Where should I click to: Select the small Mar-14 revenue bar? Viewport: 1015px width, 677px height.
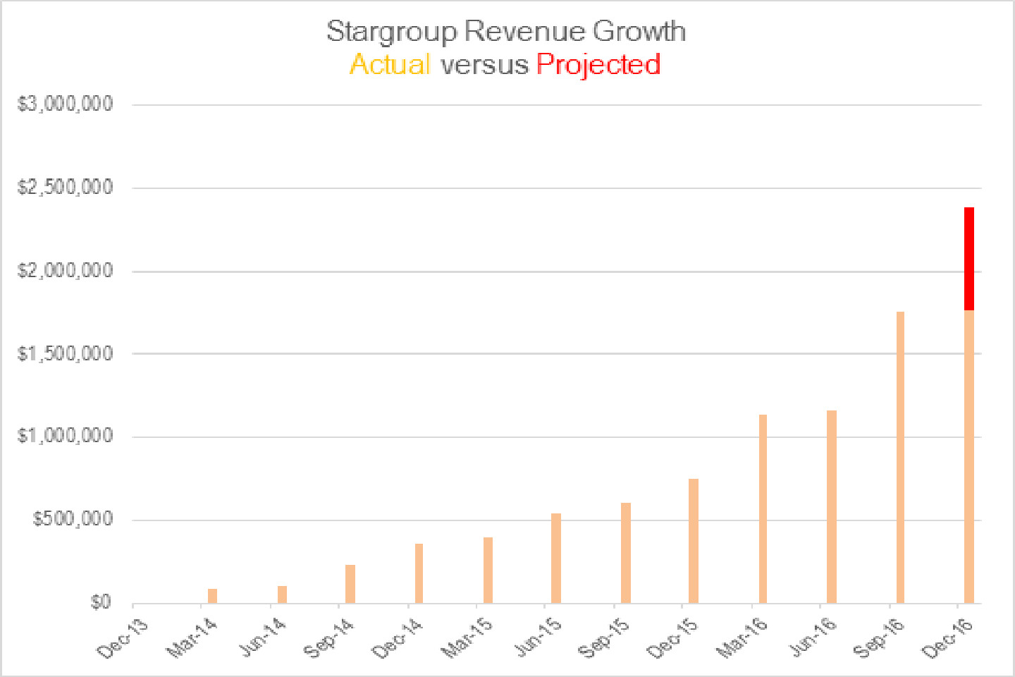pyautogui.click(x=212, y=596)
